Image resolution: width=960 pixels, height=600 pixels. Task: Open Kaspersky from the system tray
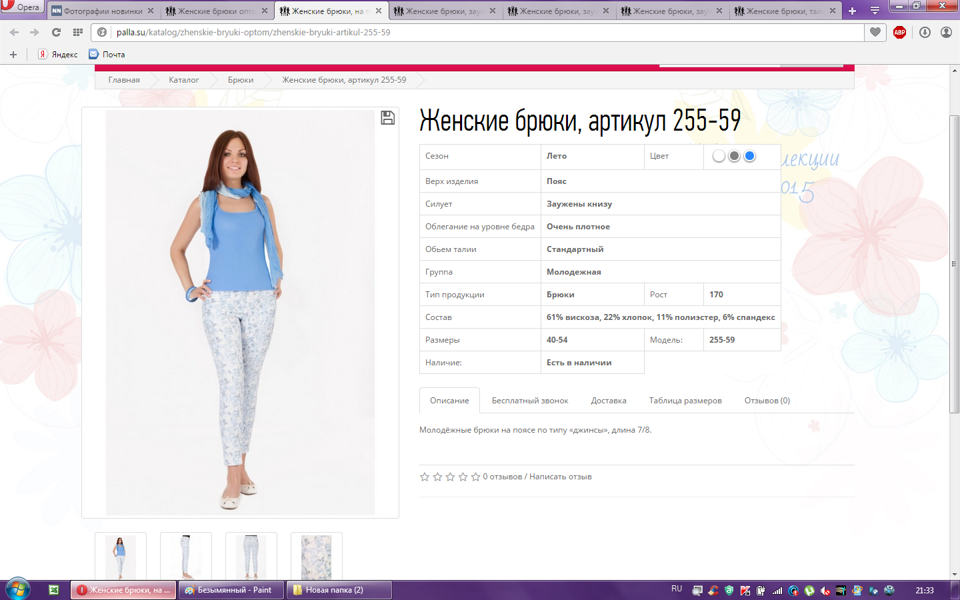(x=745, y=591)
